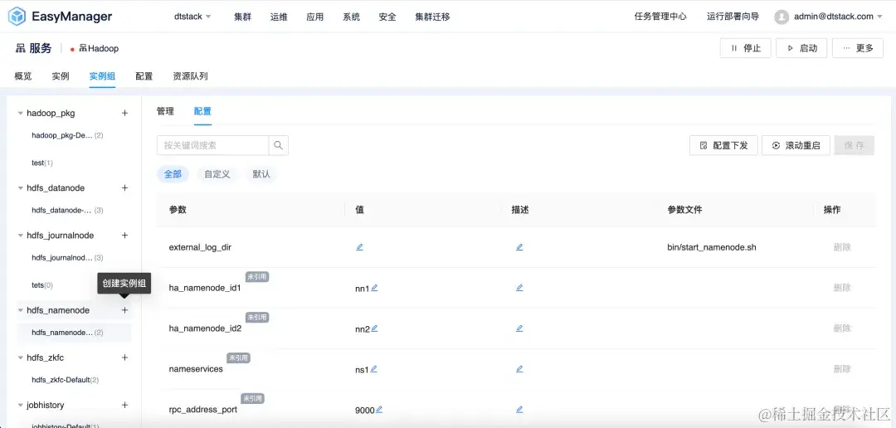Switch to the 实例 tab
896x428 pixels.
61,76
